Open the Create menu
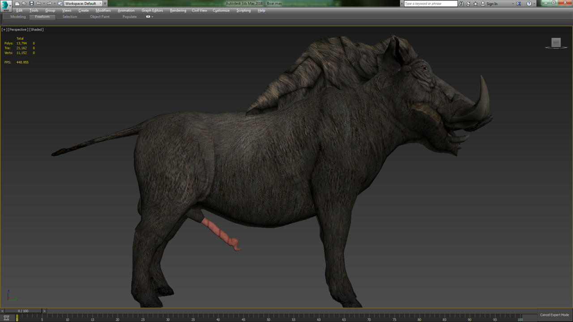Screen dimensions: 573x322 [x=84, y=10]
